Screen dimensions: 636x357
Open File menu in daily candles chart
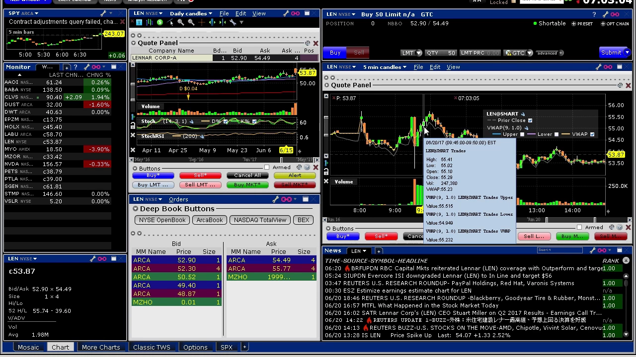click(x=224, y=13)
